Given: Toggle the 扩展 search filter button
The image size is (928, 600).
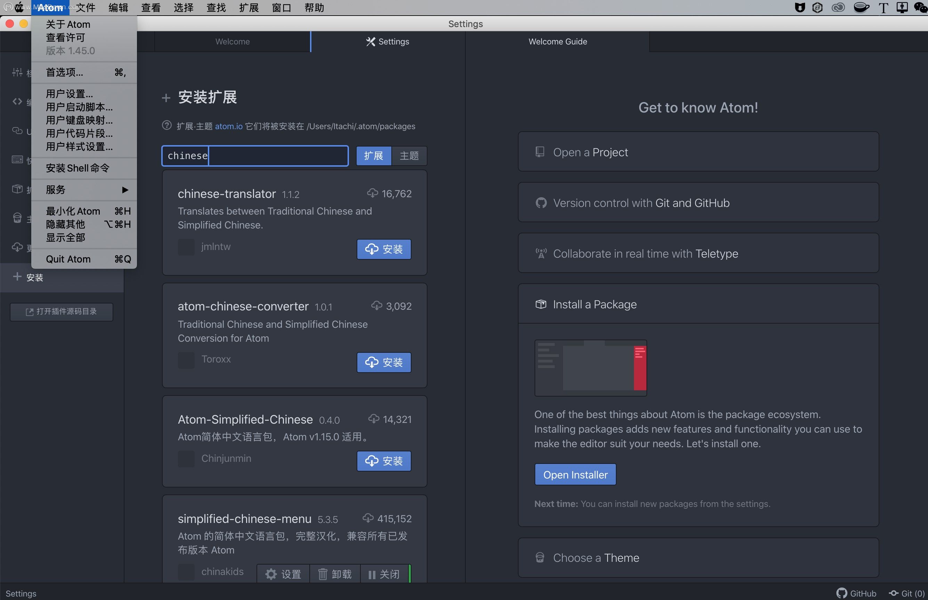Looking at the screenshot, I should tap(374, 156).
